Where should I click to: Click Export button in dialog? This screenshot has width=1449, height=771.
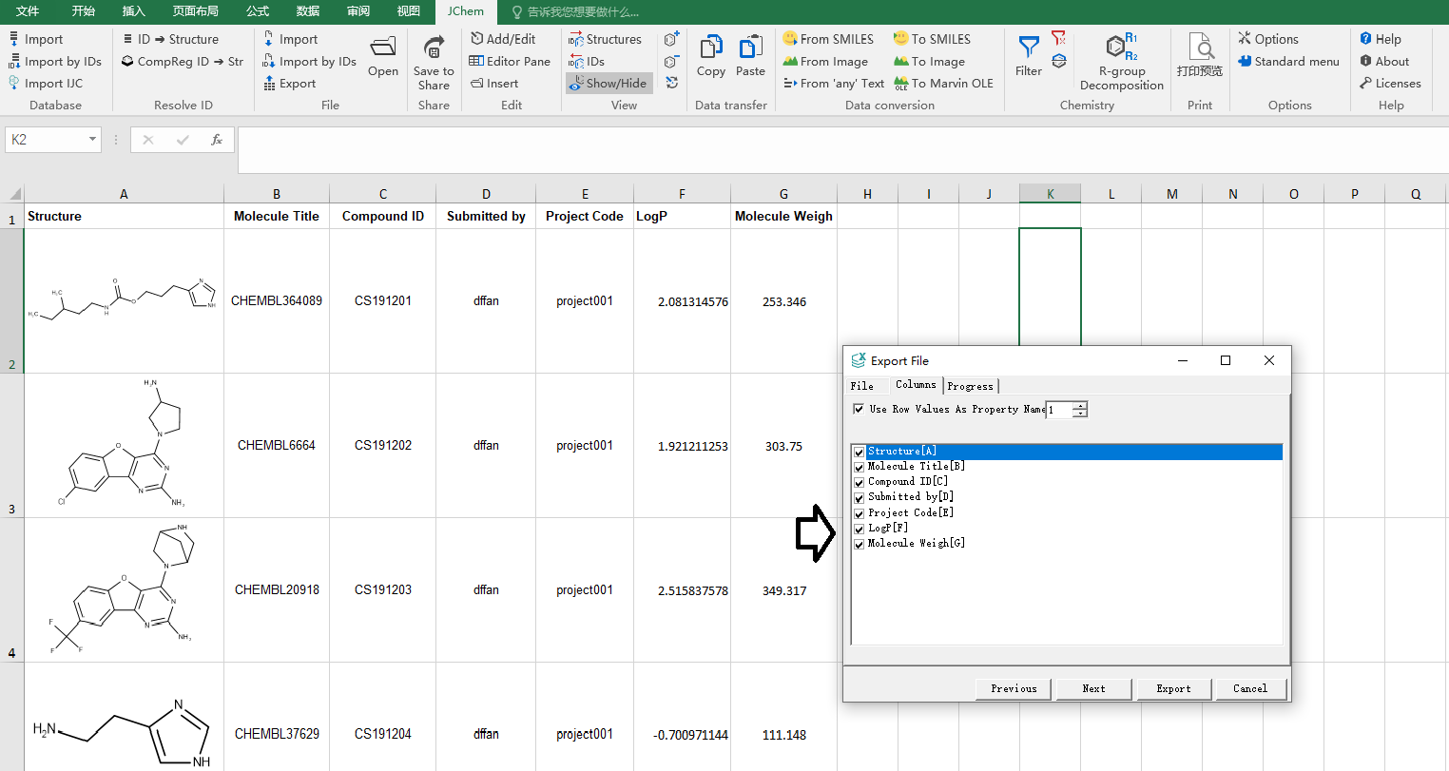(x=1173, y=688)
